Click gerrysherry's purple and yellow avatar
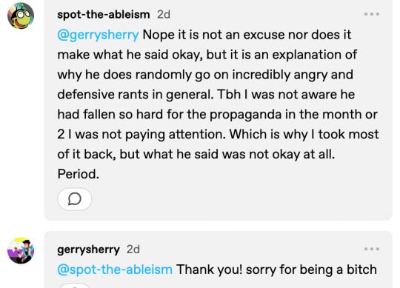Viewport: 400px width, 288px height. (x=21, y=250)
